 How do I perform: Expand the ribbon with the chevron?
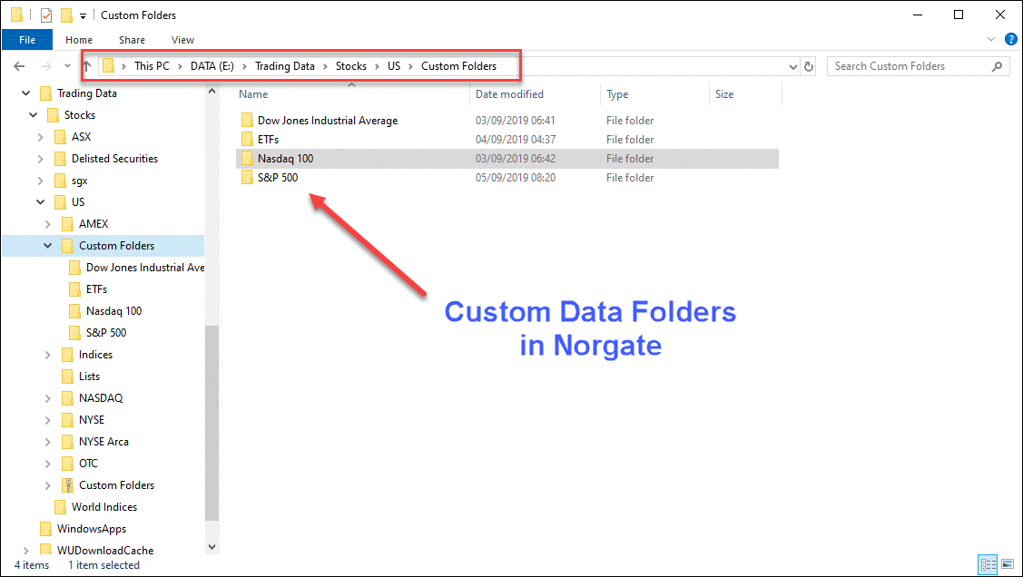[991, 39]
